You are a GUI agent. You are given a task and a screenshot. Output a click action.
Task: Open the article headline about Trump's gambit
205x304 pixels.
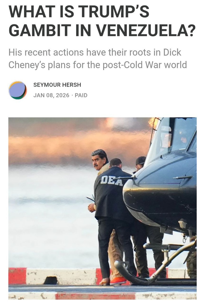point(102,21)
